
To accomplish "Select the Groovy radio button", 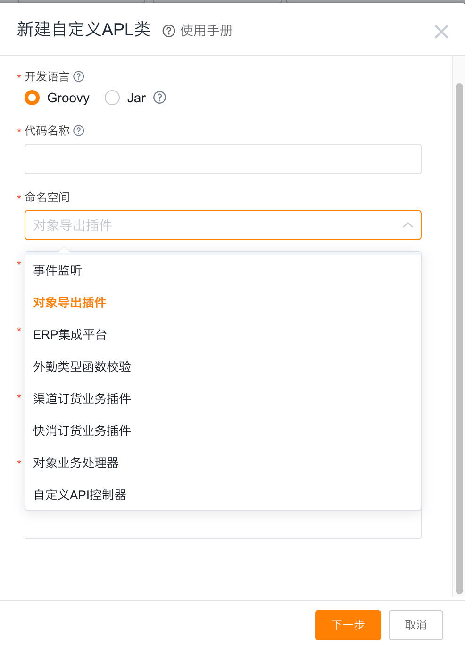I will click(32, 98).
